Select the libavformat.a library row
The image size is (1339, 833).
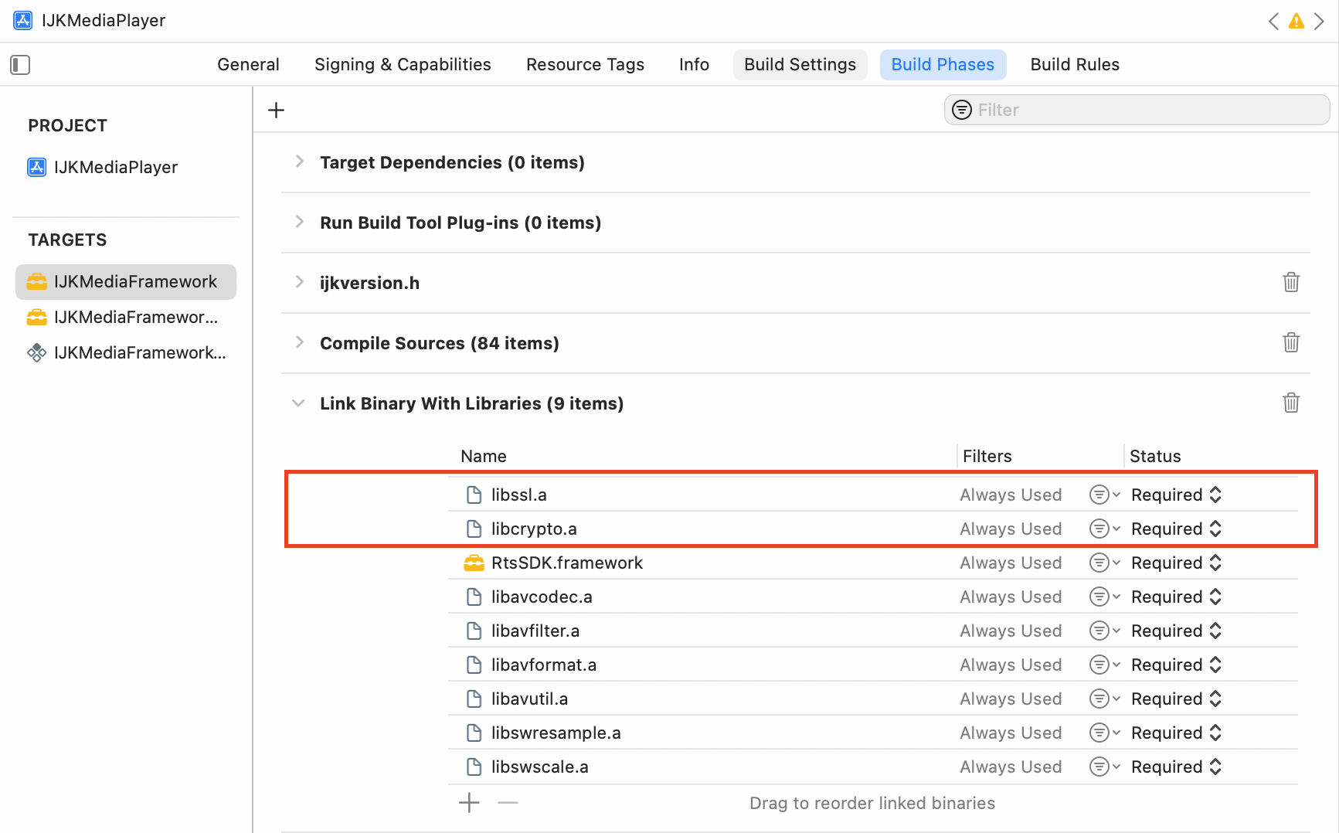(873, 665)
